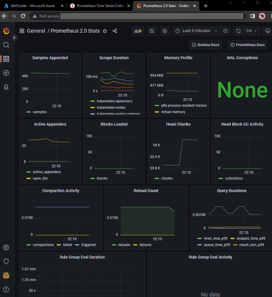Toggle inner_eval_p99 legend series
The width and height of the screenshot is (272, 297).
216,239
